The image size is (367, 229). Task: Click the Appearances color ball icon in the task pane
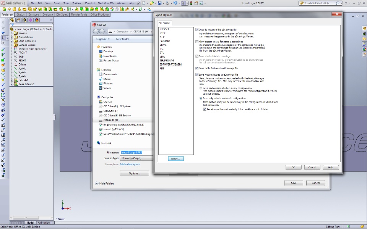point(364,49)
